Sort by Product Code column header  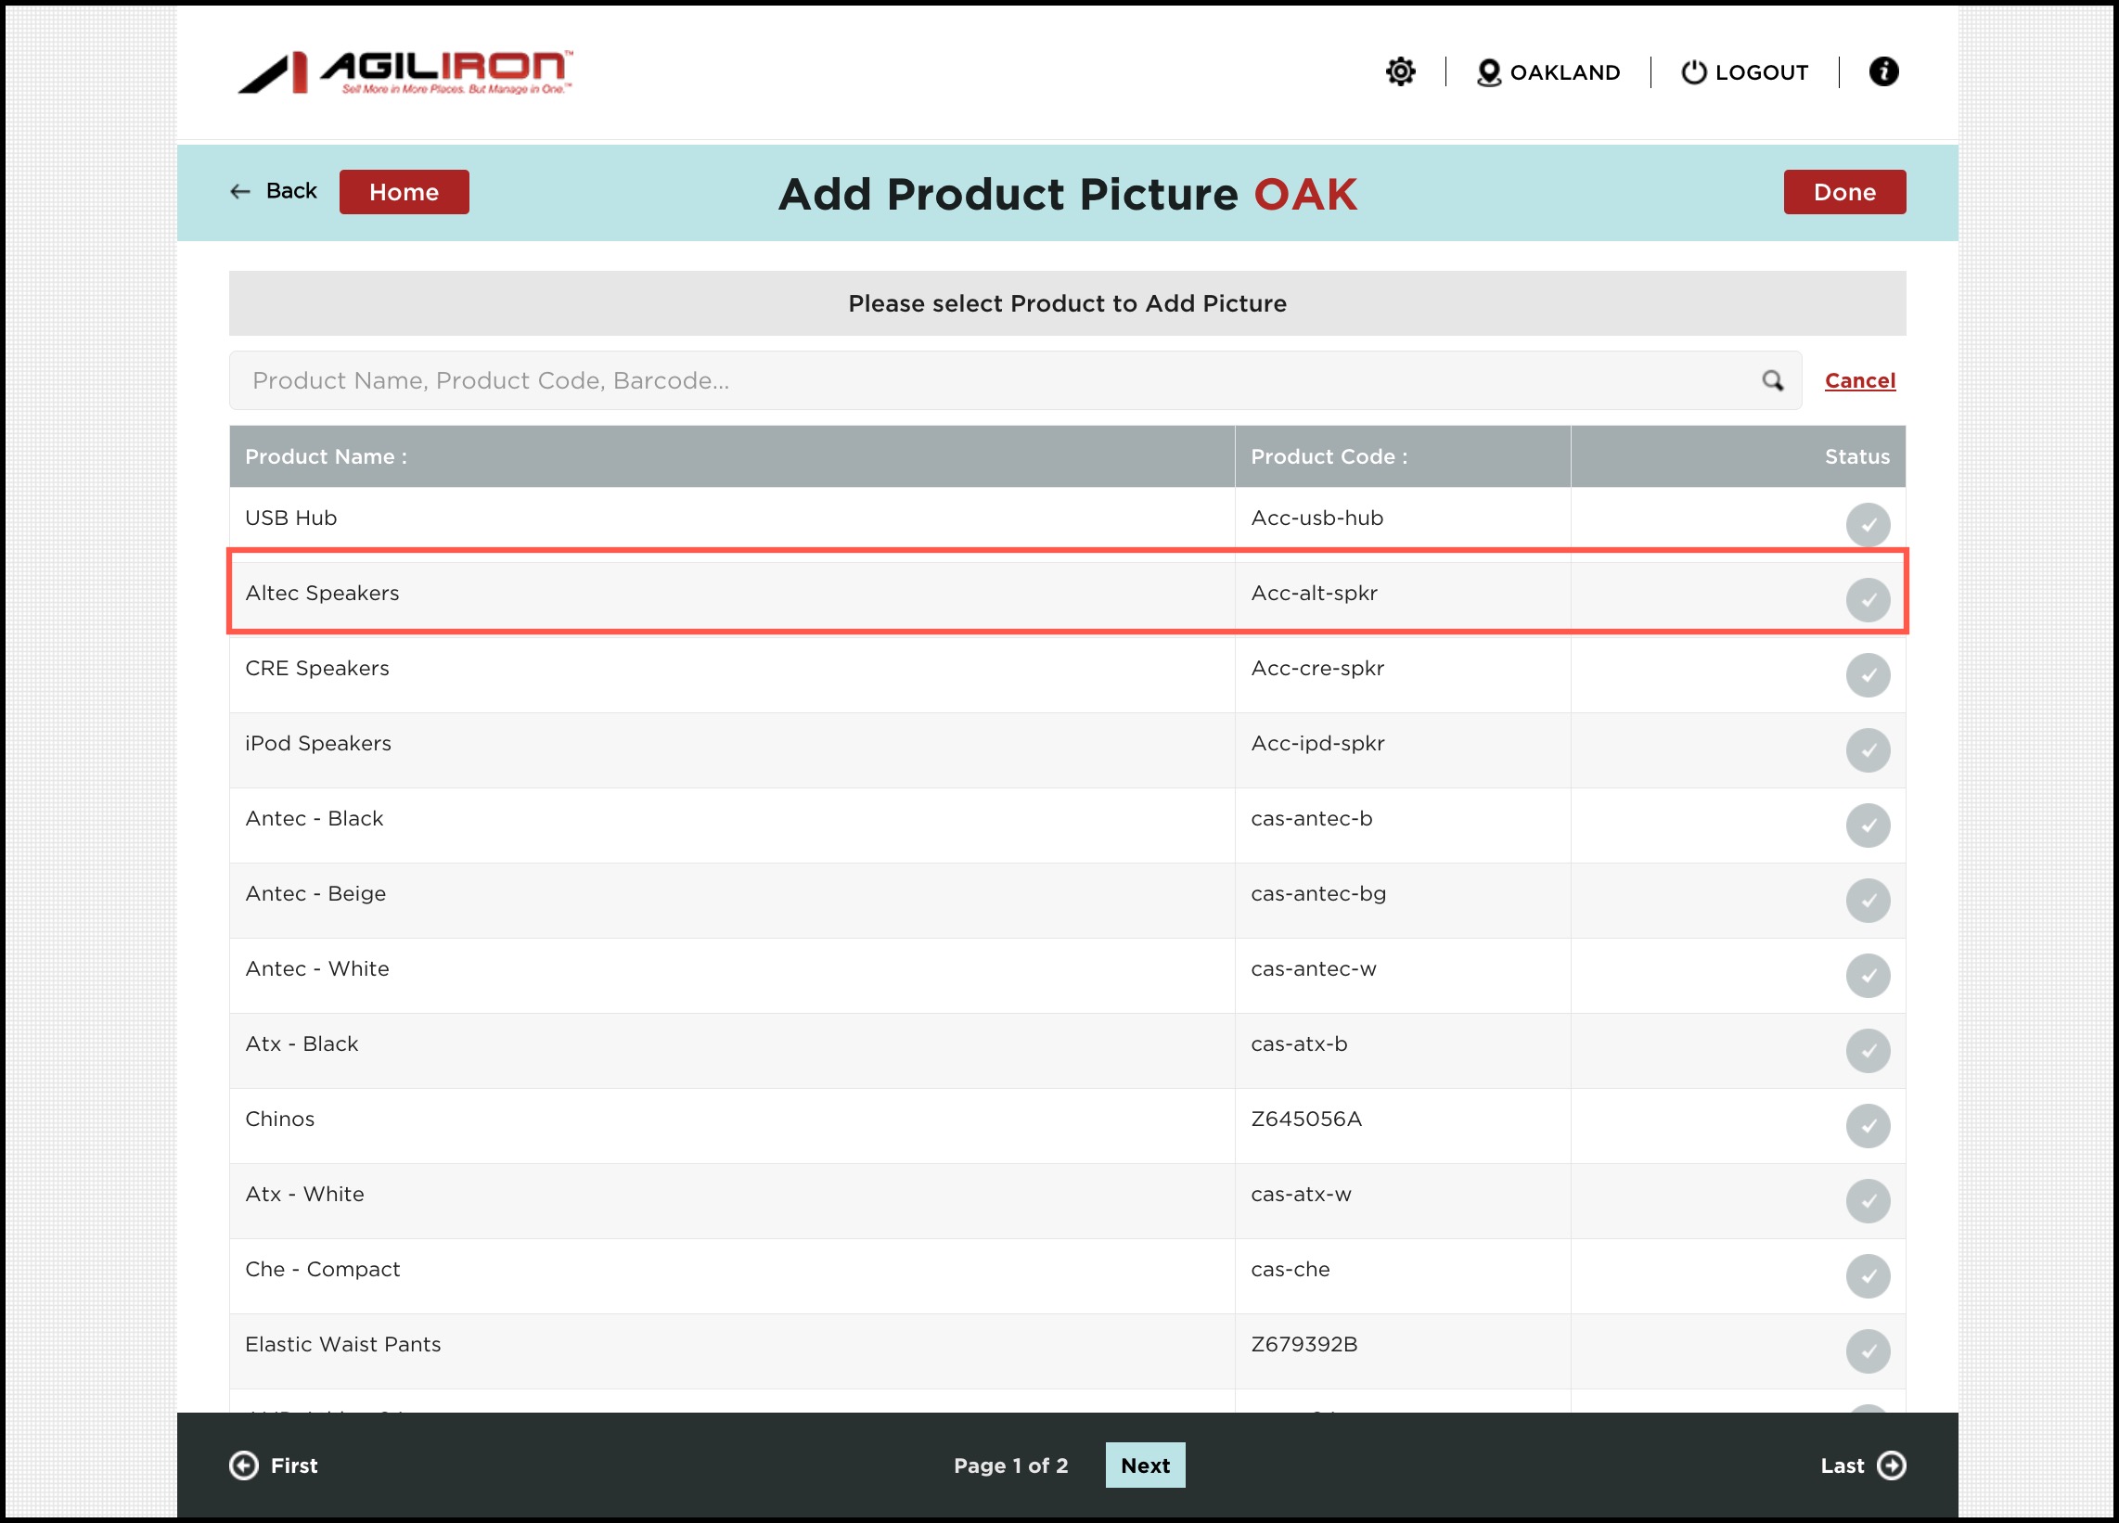(1328, 457)
